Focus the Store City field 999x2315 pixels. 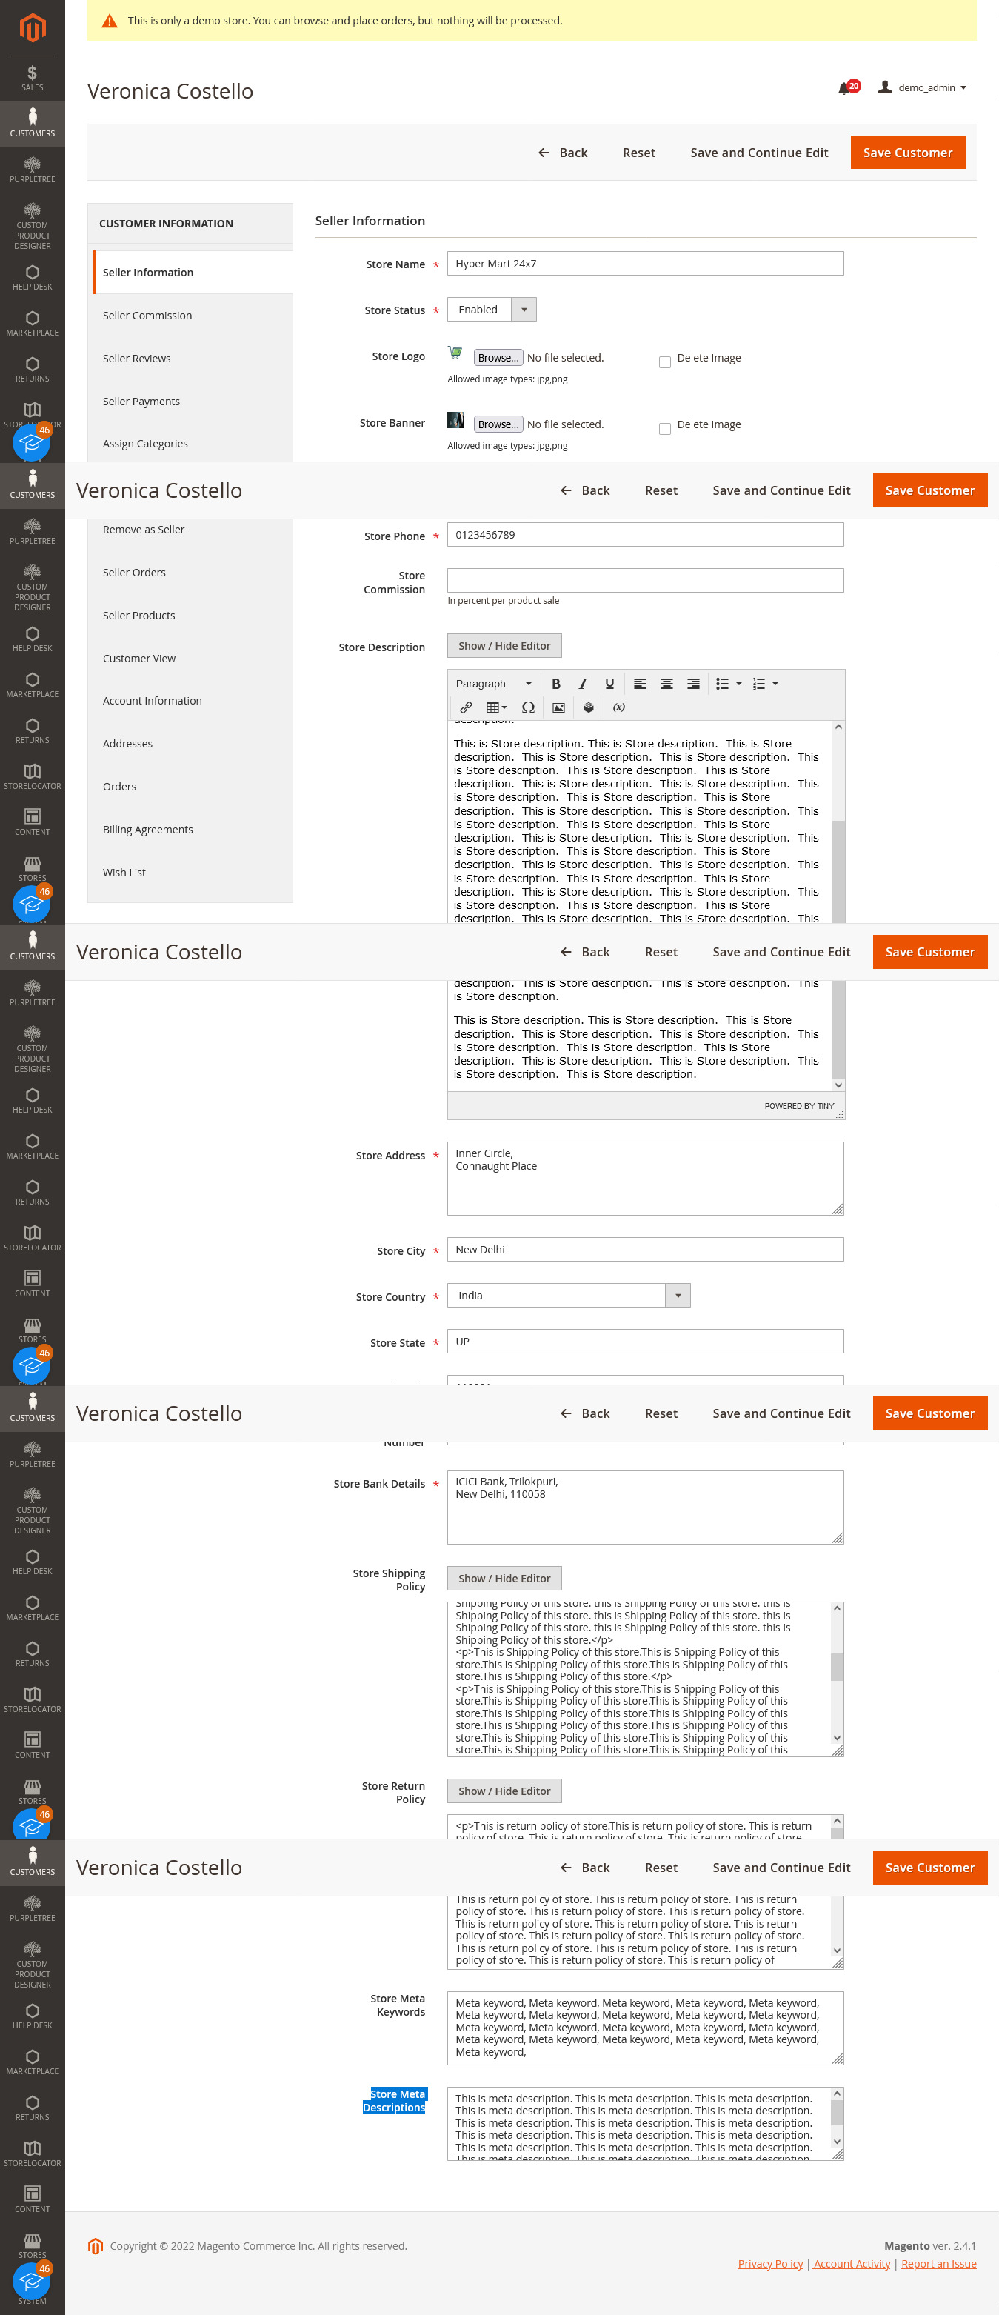click(x=645, y=1249)
